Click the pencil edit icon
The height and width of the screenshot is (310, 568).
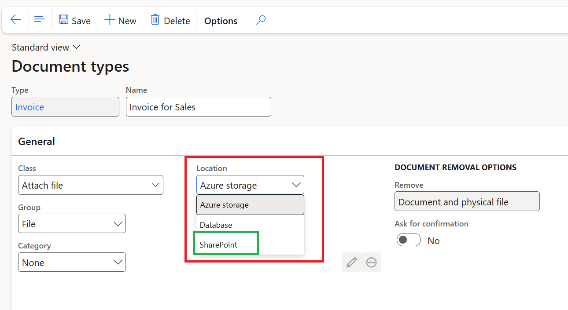click(351, 263)
